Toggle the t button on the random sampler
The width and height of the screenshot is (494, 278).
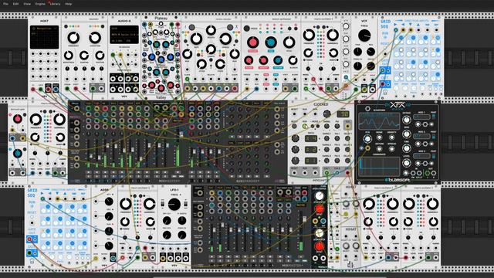tap(192, 28)
